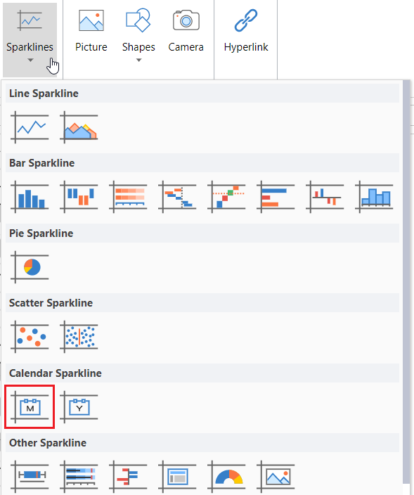Viewport: 414px width, 495px height.
Task: Insert the Variance sparkline
Action: pos(325,197)
